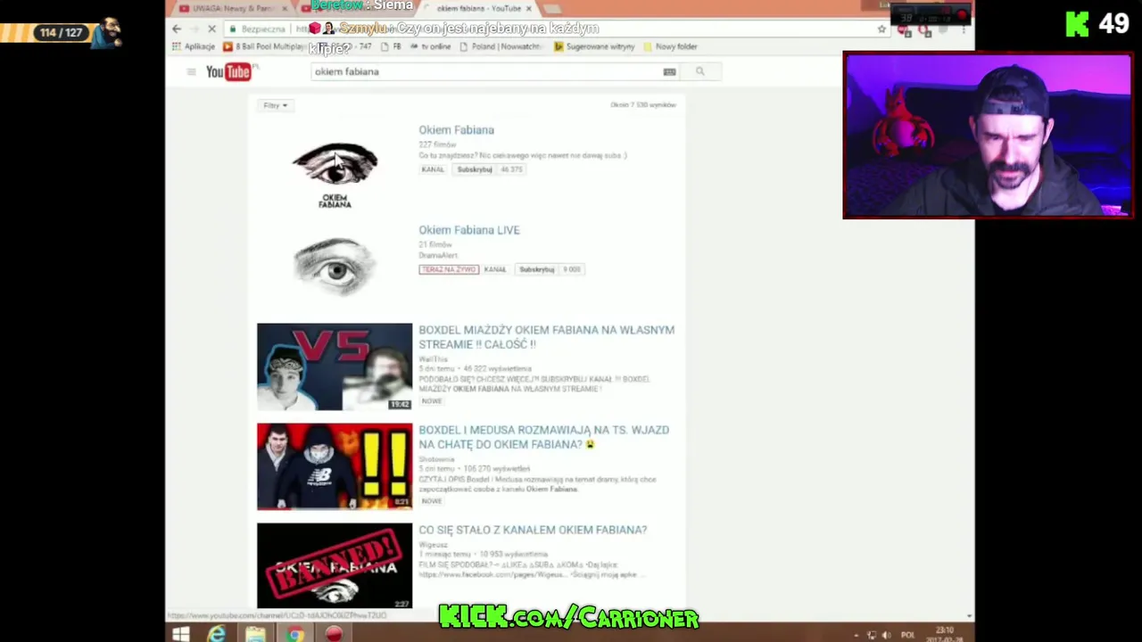Viewport: 1142px width, 642px height.
Task: Open the tv online bookmark
Action: (431, 46)
